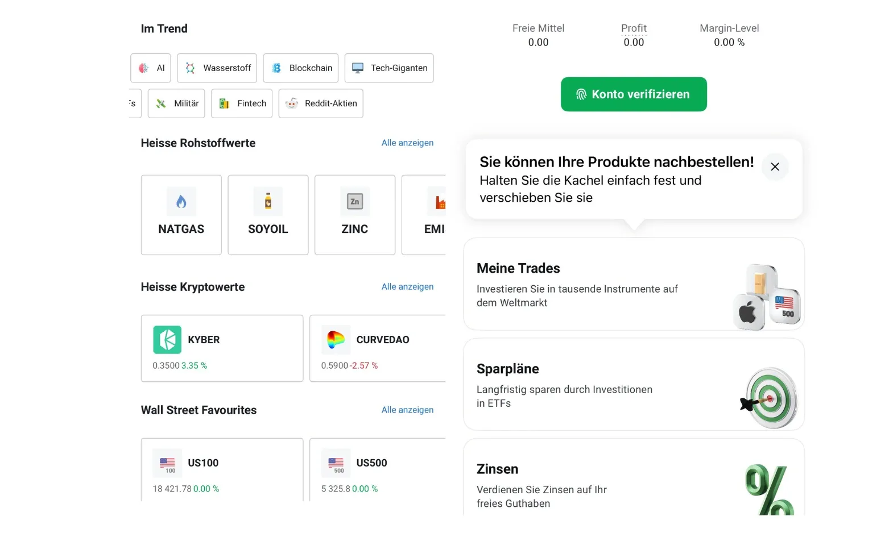Image resolution: width=889 pixels, height=533 pixels.
Task: Click the Sparpläne dartboard illustration
Action: 769,397
